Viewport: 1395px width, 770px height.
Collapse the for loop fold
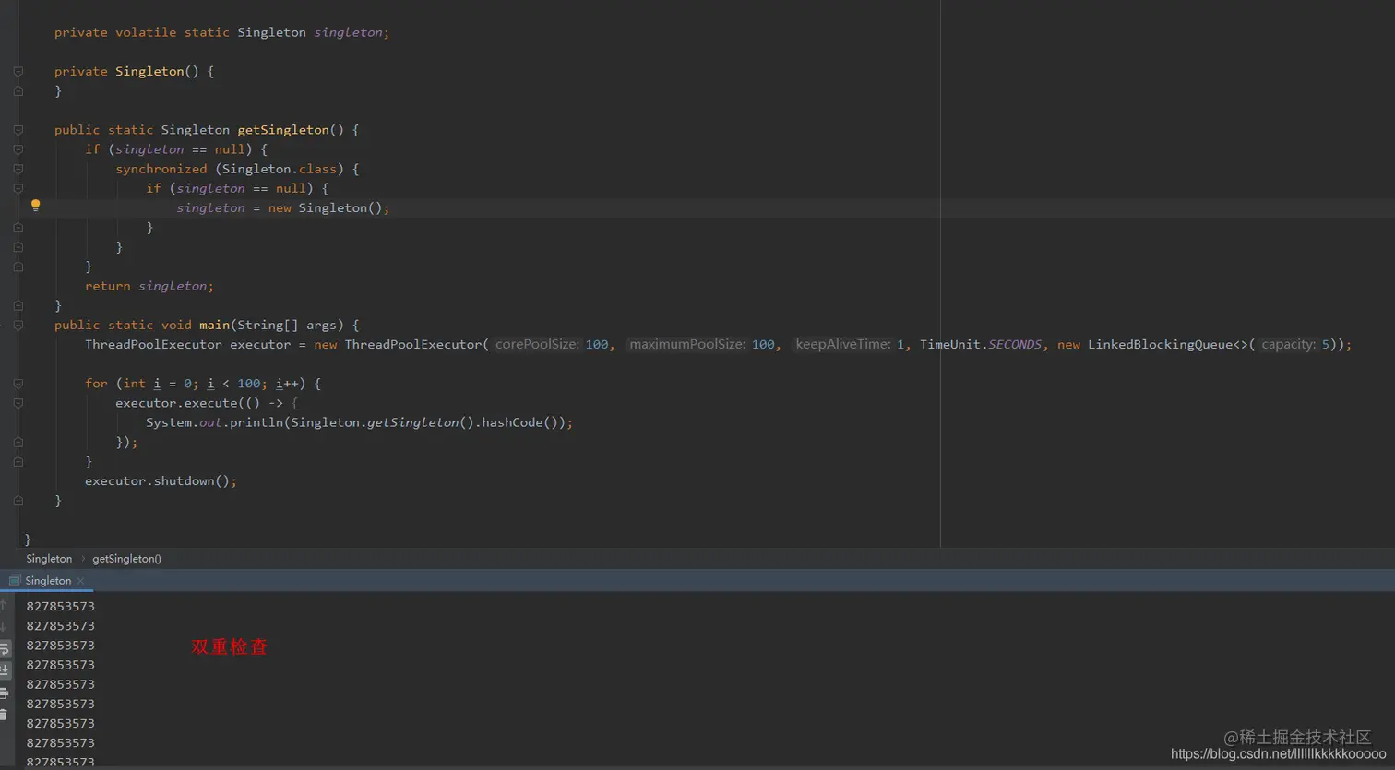coord(18,384)
